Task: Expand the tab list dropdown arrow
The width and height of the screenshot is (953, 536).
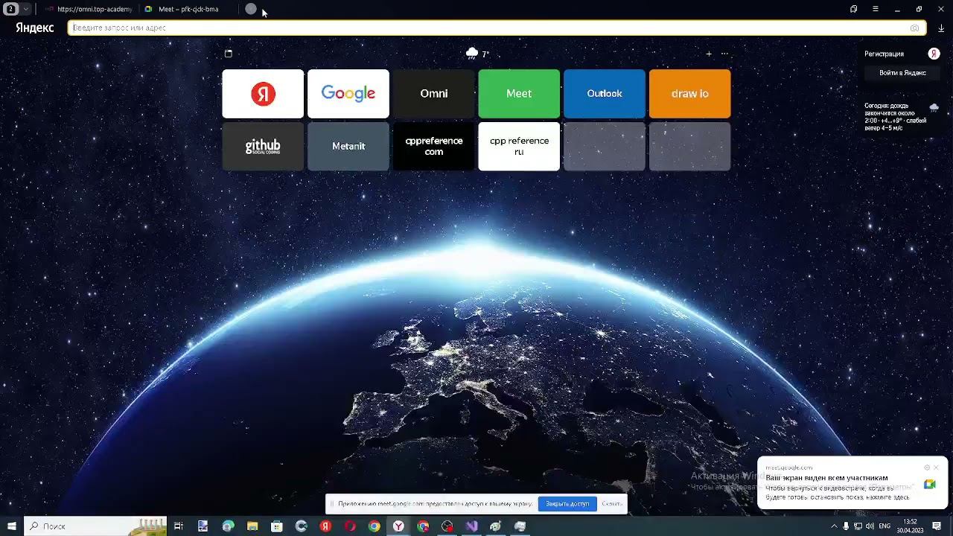Action: click(x=26, y=9)
